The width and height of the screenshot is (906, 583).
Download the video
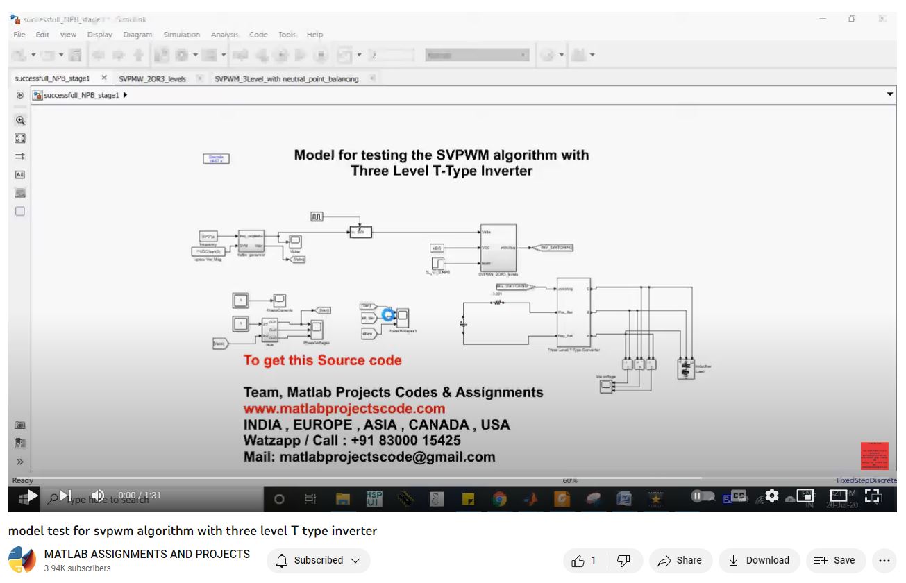[759, 561]
